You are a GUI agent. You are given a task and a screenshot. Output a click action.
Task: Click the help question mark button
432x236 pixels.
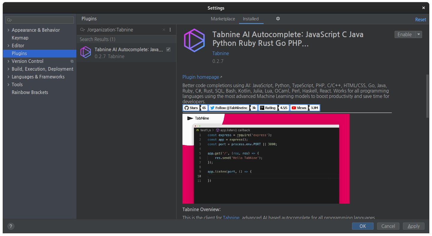11,226
